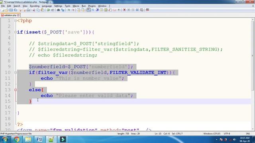Toggle the Document Map button
The height and width of the screenshot is (143, 255).
click(x=106, y=10)
